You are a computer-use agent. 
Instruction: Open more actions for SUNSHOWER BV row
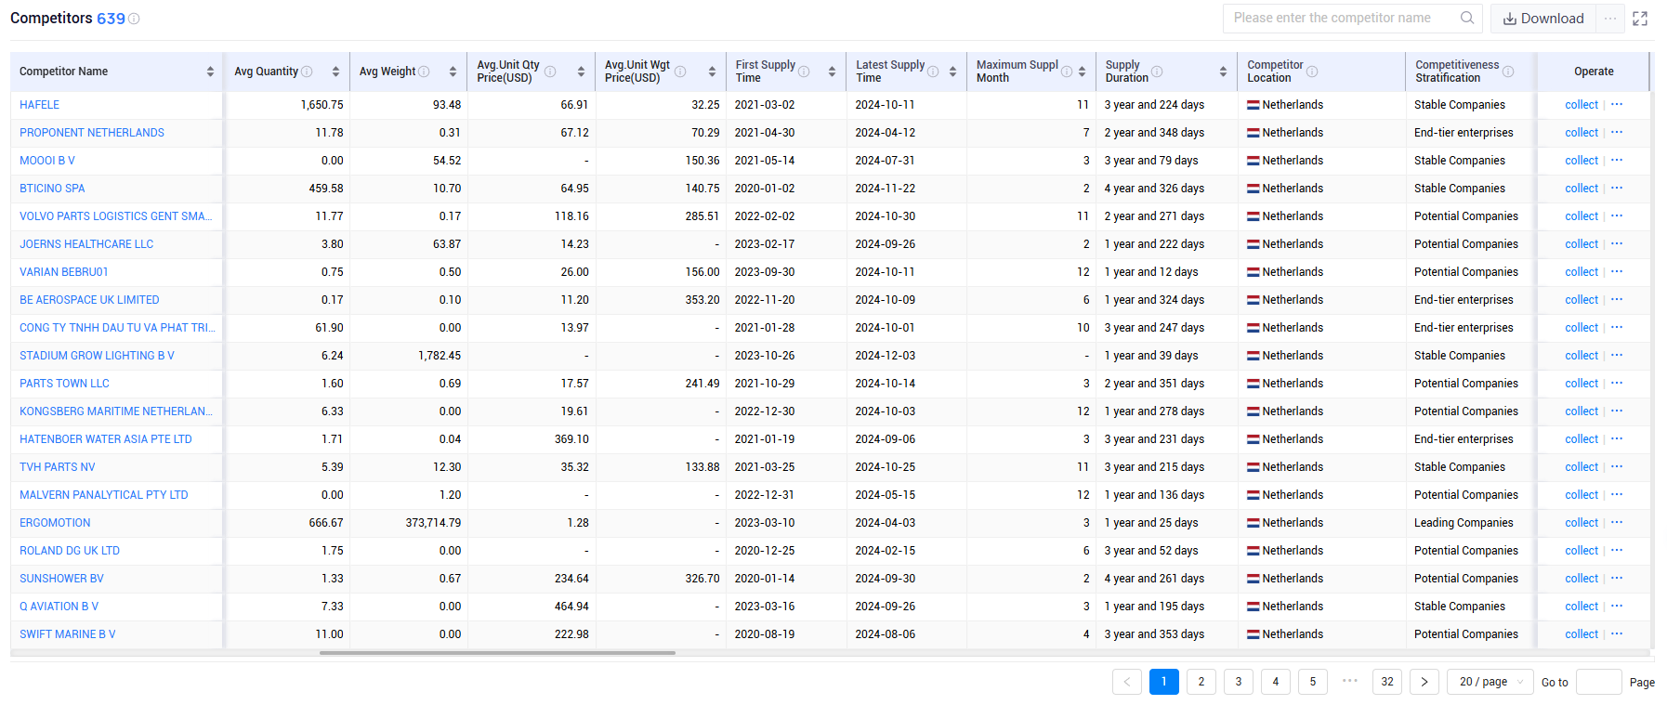(x=1617, y=578)
